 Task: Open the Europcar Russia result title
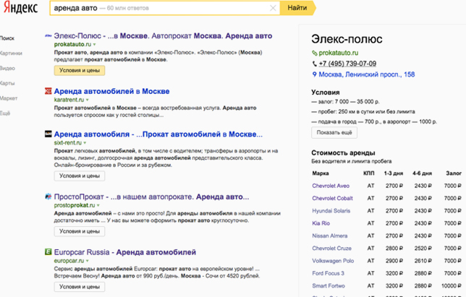tap(124, 252)
